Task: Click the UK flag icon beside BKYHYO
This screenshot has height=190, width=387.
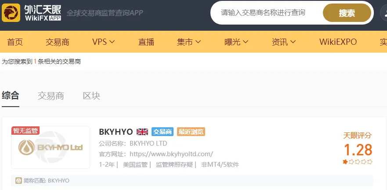Action: [142, 132]
